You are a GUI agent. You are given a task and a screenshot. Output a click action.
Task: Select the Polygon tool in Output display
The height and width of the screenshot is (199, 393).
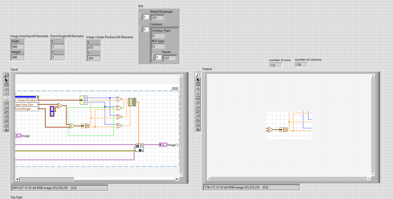click(198, 111)
